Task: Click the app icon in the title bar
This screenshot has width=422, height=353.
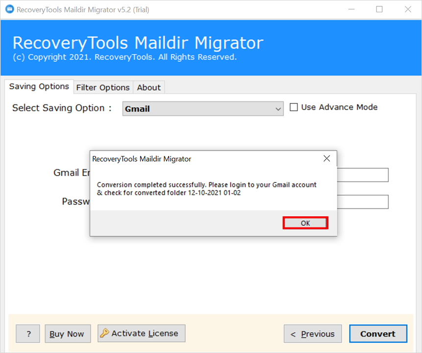Action: coord(10,9)
